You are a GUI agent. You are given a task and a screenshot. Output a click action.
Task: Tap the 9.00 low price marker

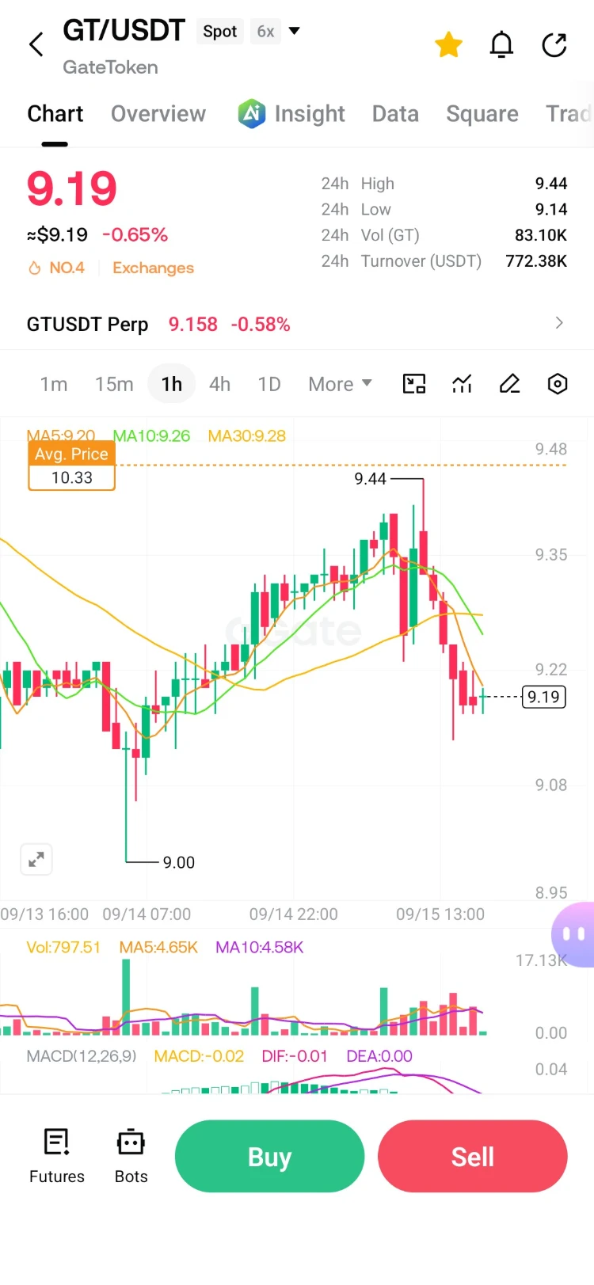coord(179,862)
